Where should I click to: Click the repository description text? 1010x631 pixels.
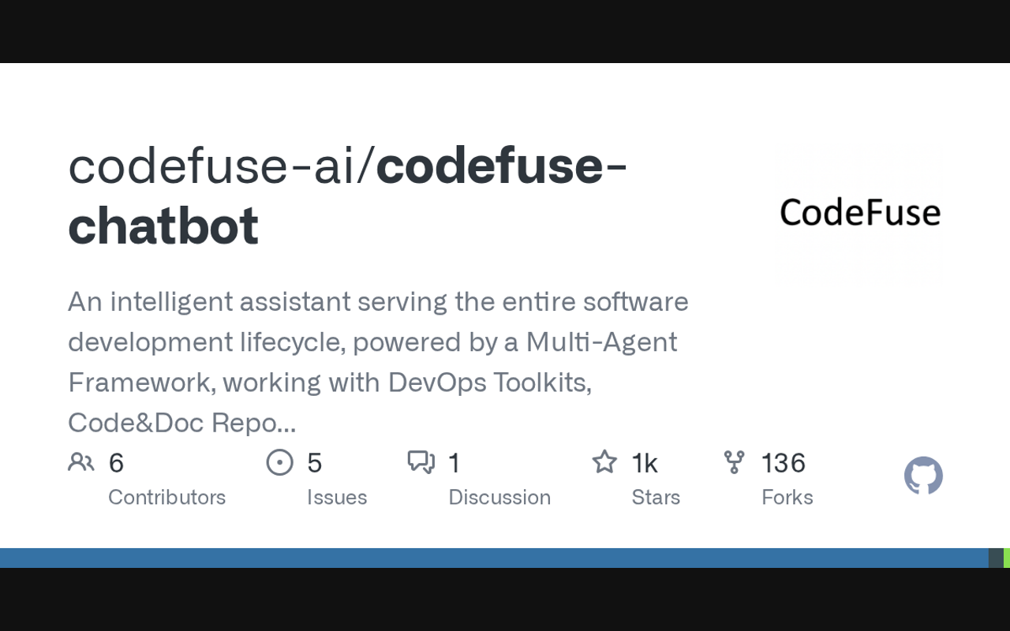(378, 362)
